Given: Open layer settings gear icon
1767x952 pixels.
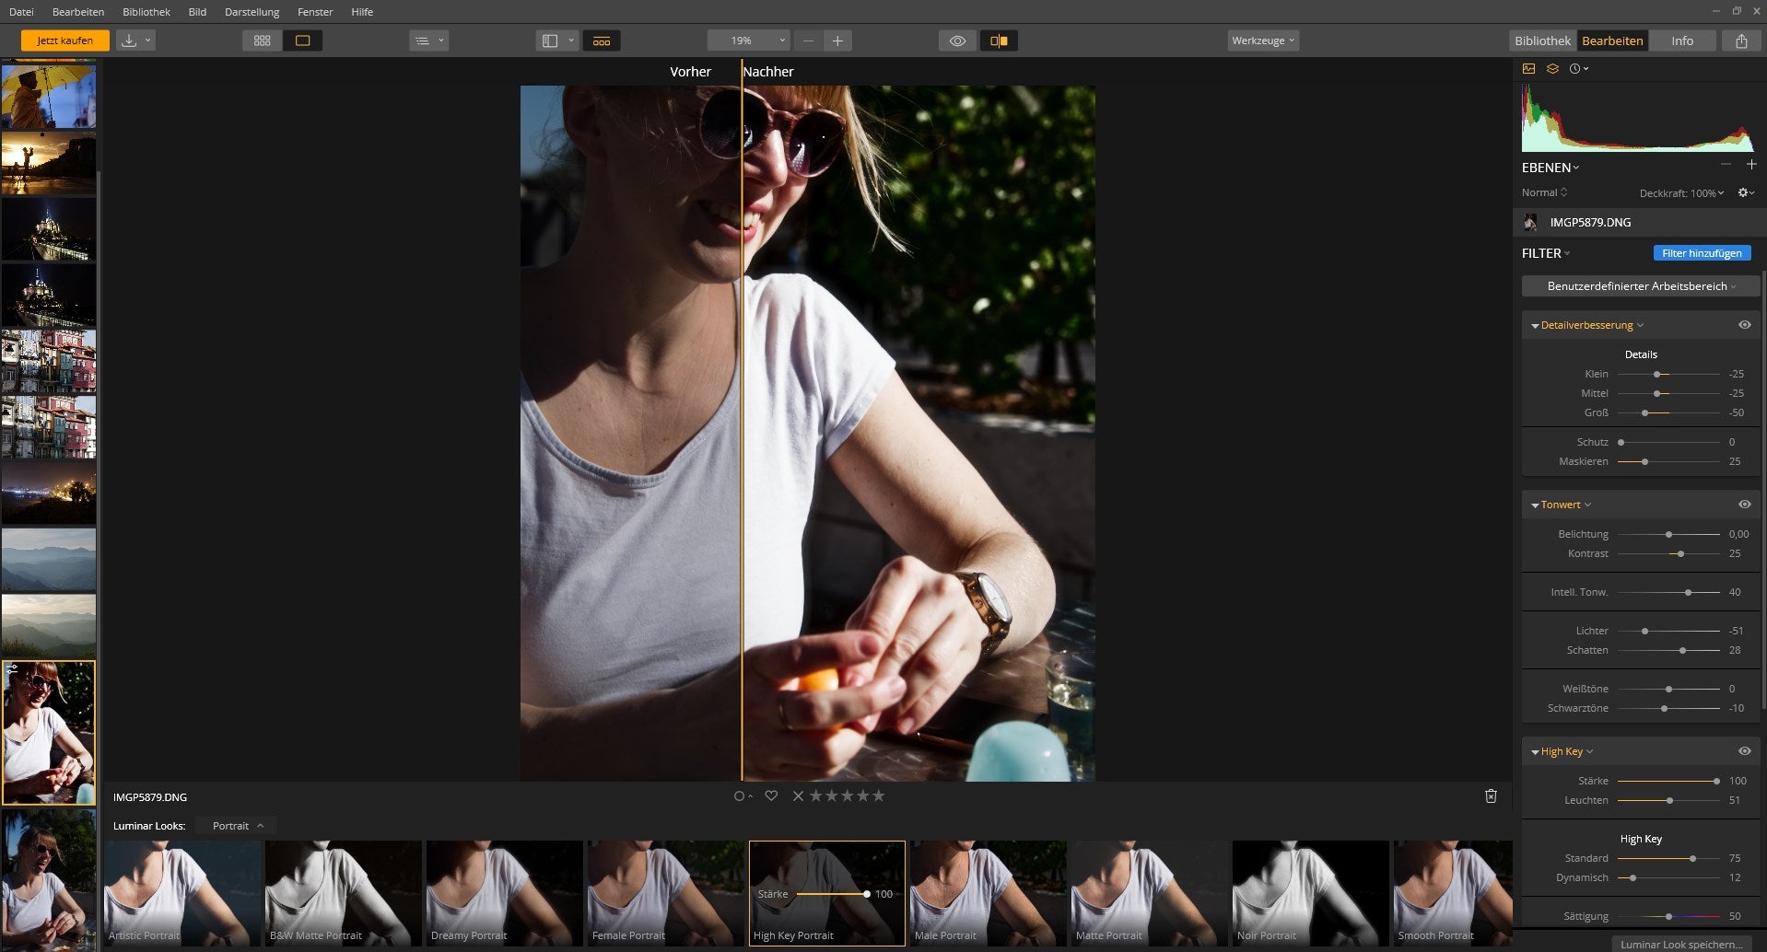Looking at the screenshot, I should click(1745, 192).
